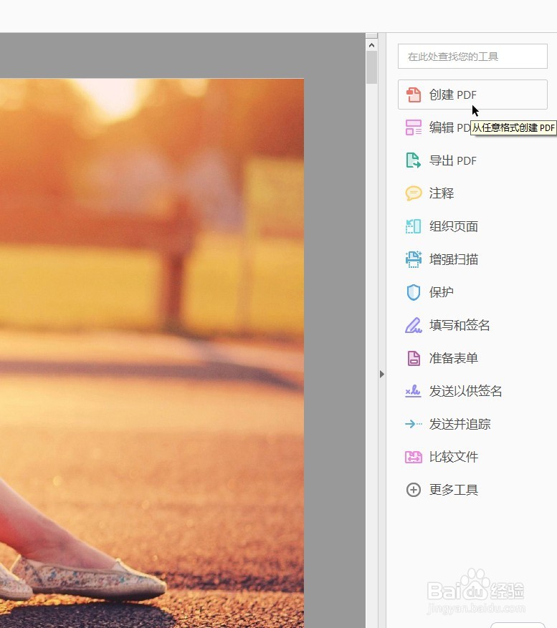Select 准备表单 text
This screenshot has height=628, width=557.
[x=454, y=358]
